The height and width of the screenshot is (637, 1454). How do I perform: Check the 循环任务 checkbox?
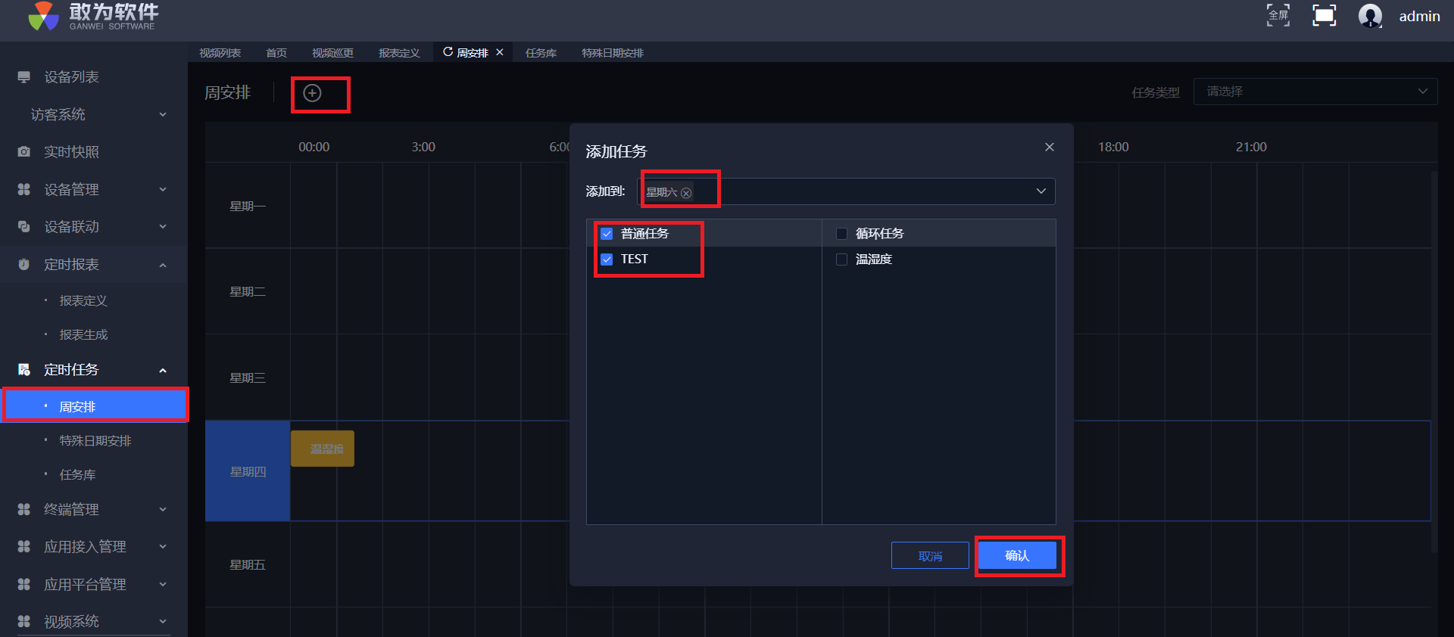coord(841,234)
